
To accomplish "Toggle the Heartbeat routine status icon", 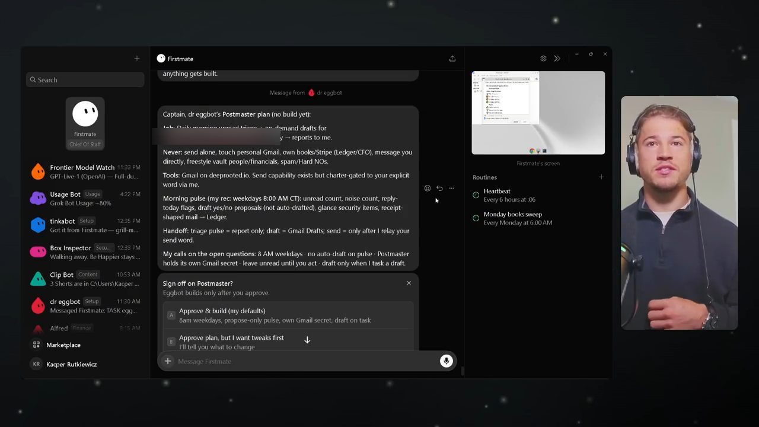I will pyautogui.click(x=476, y=195).
